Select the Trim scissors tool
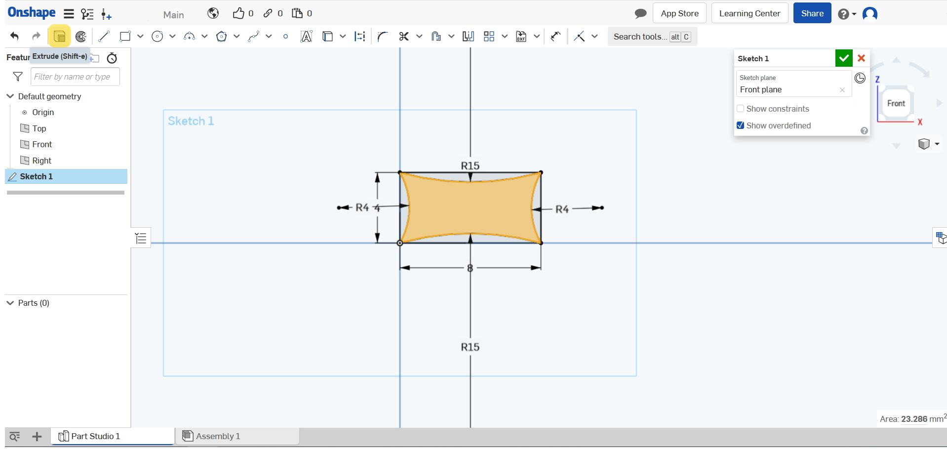This screenshot has width=947, height=449. [404, 37]
